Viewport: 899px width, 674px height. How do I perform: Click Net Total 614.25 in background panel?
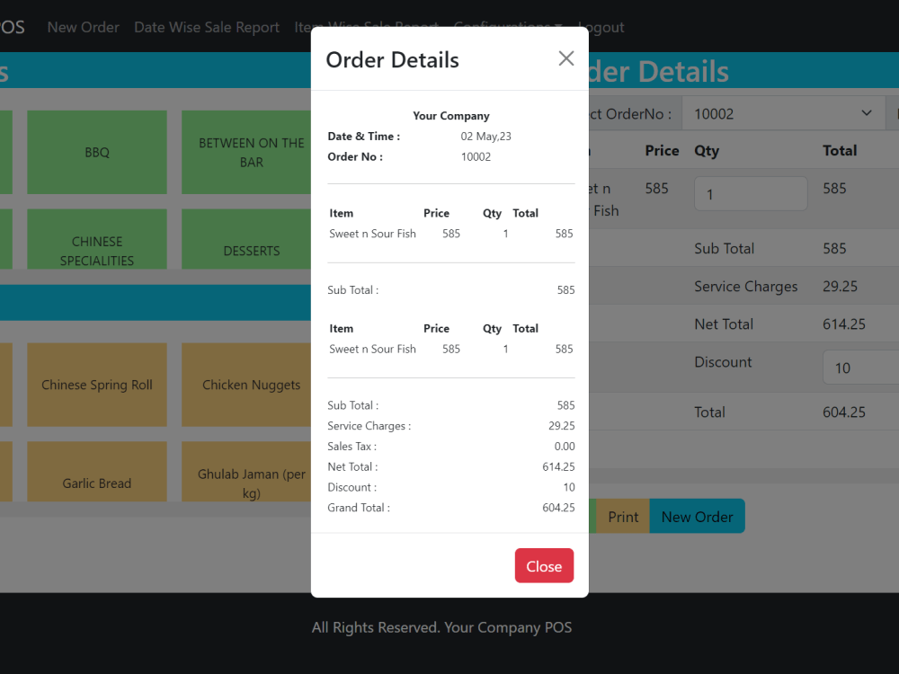click(844, 324)
